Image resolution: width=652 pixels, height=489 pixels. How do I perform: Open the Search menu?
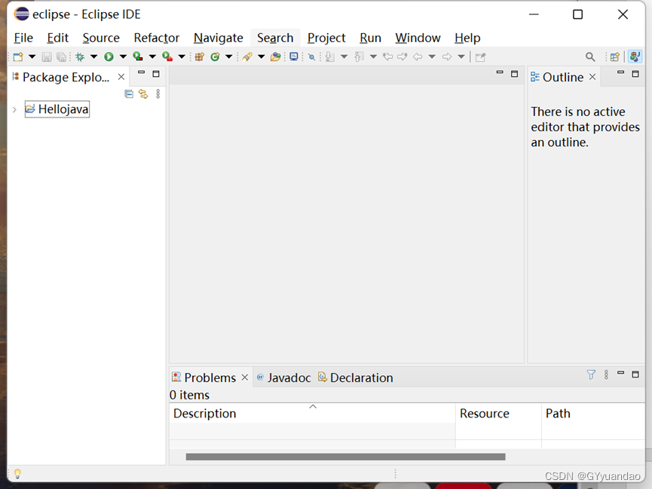pyautogui.click(x=275, y=38)
